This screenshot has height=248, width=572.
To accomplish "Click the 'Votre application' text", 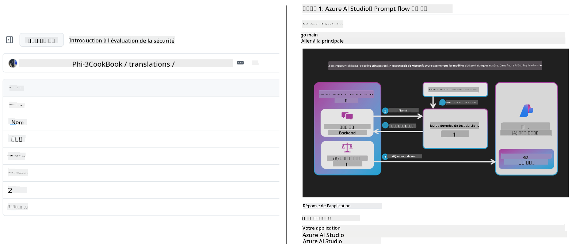I will [x=321, y=228].
